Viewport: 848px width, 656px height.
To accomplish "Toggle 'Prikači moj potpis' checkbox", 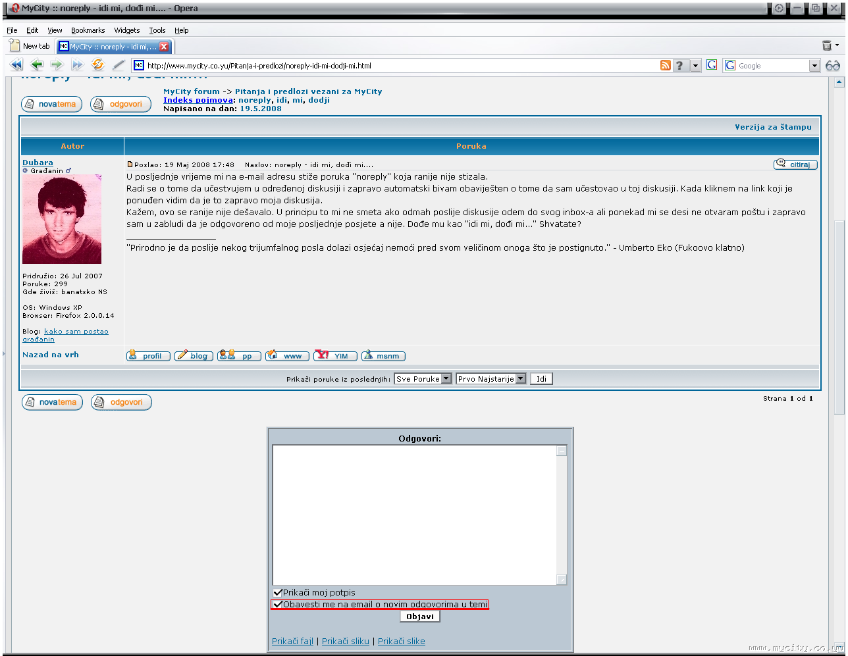I will (278, 593).
